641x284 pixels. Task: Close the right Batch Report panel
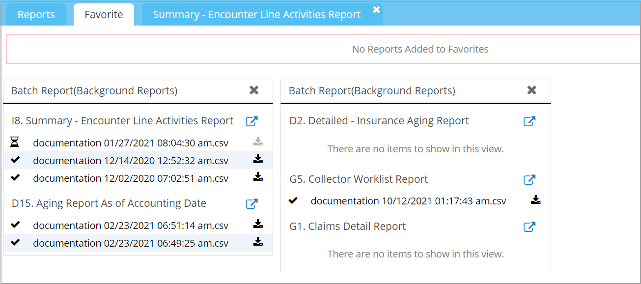(x=531, y=90)
